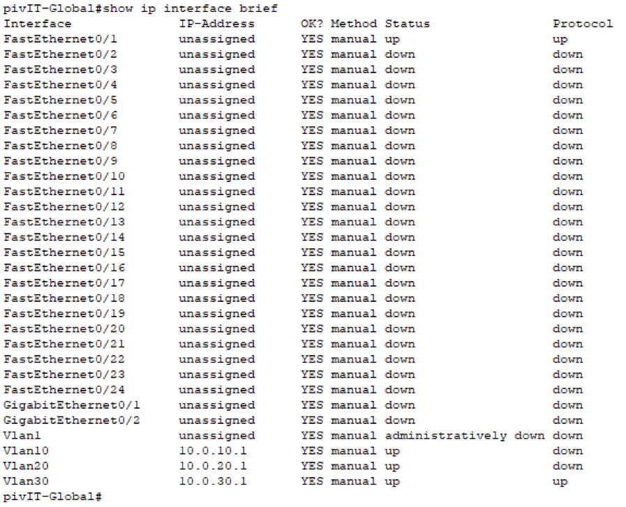
Task: Click the IP-Address column header
Action: coord(216,24)
